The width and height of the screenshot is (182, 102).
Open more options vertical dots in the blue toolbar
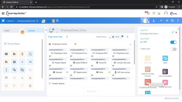coord(178,21)
